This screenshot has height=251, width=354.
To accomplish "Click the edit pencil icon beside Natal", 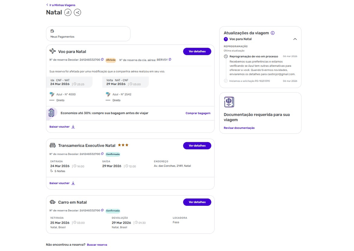I will click(68, 12).
